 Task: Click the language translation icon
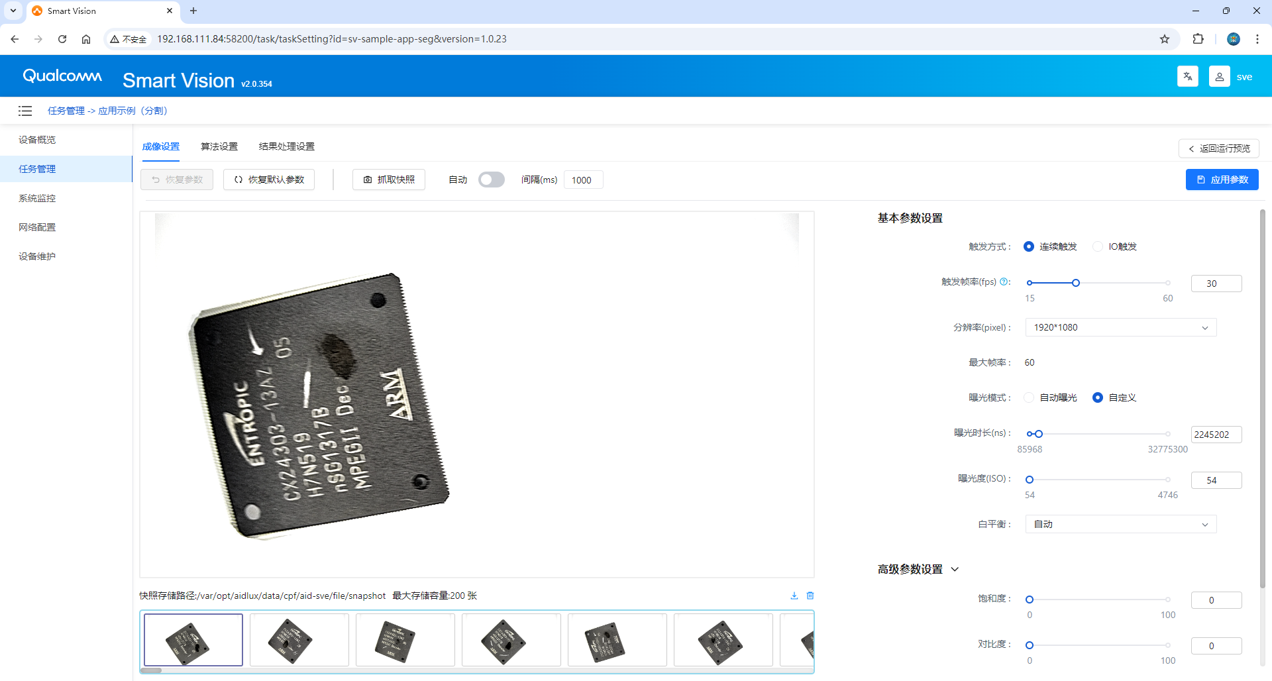[1188, 76]
